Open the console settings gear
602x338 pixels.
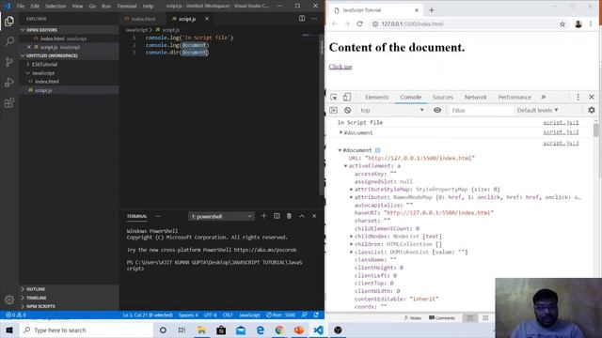(592, 111)
